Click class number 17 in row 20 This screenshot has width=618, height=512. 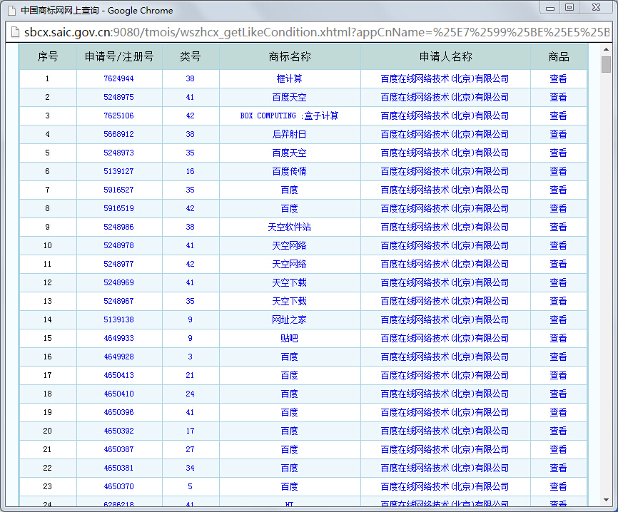[190, 431]
